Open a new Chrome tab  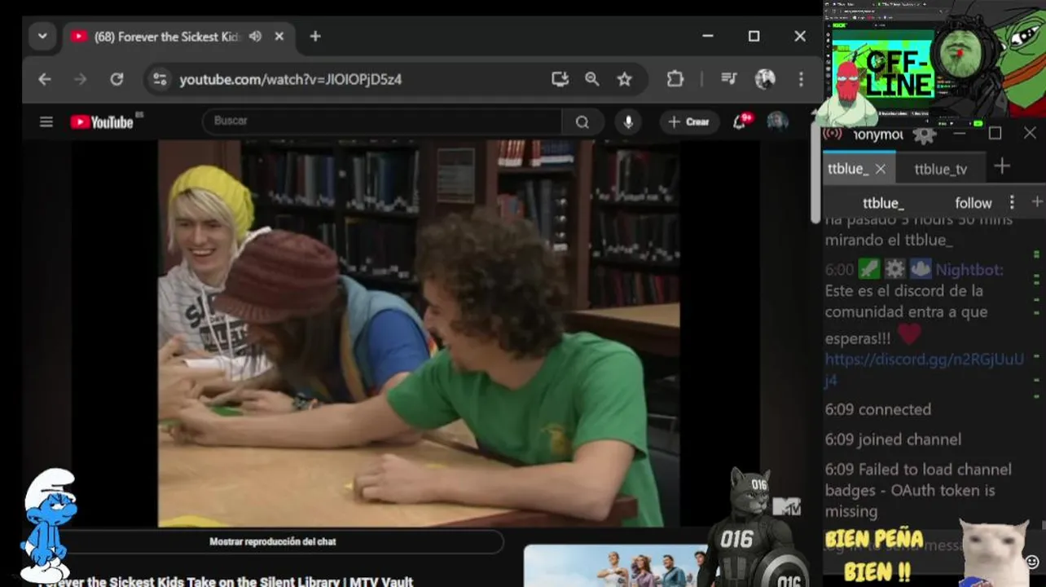(315, 37)
